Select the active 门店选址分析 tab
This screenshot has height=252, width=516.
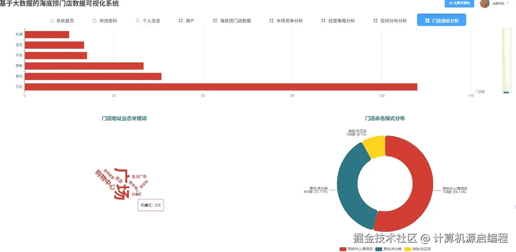click(442, 20)
